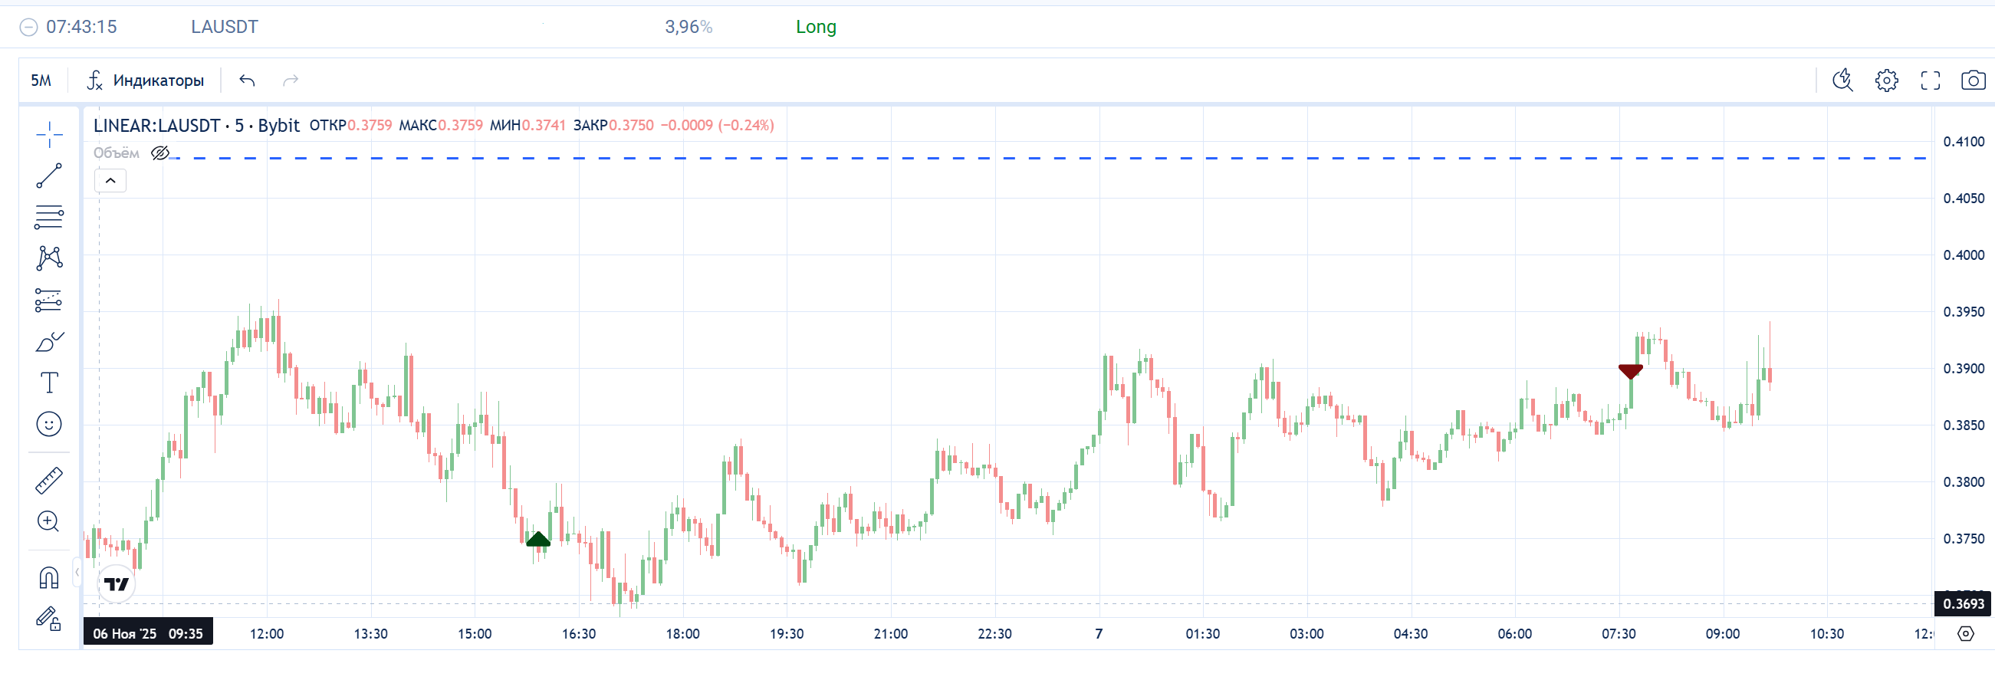Select the trend line drawing tool
Viewport: 1995px width, 680px height.
49,176
